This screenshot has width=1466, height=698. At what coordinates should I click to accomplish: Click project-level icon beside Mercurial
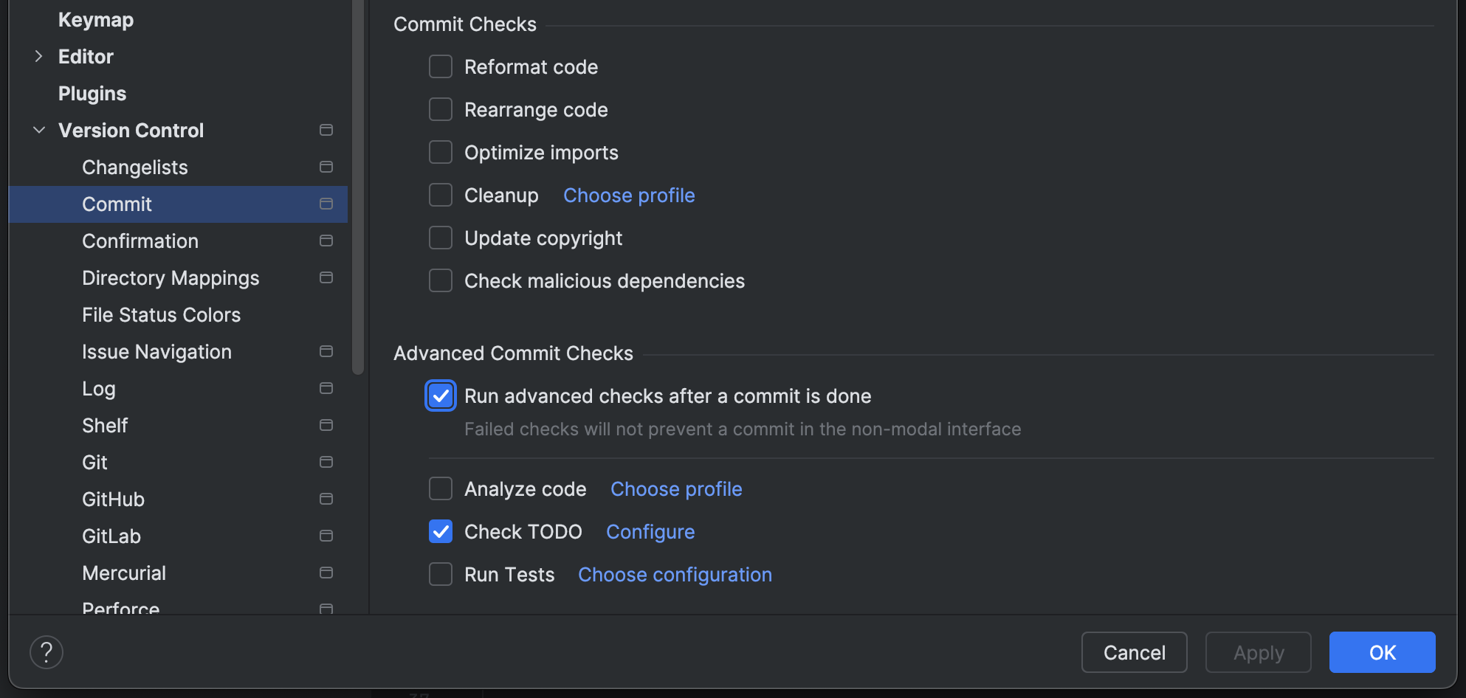pos(326,573)
